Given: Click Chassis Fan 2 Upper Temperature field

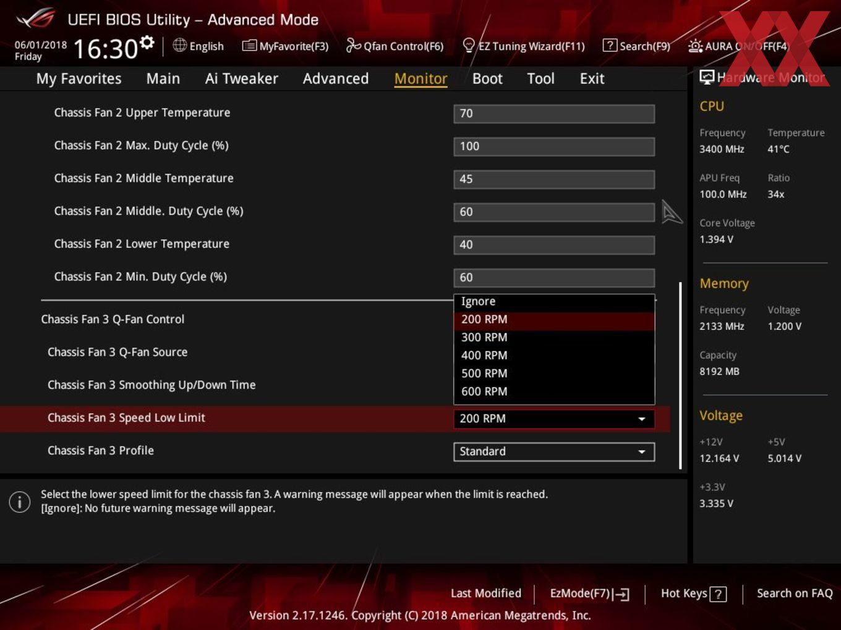Looking at the screenshot, I should 554,114.
